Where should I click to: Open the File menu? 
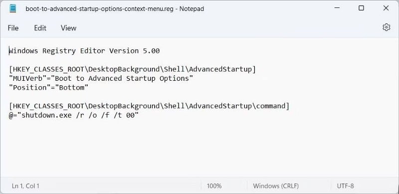(13, 28)
